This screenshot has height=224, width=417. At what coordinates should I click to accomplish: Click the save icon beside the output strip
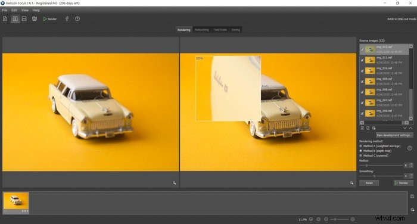pyautogui.click(x=412, y=197)
